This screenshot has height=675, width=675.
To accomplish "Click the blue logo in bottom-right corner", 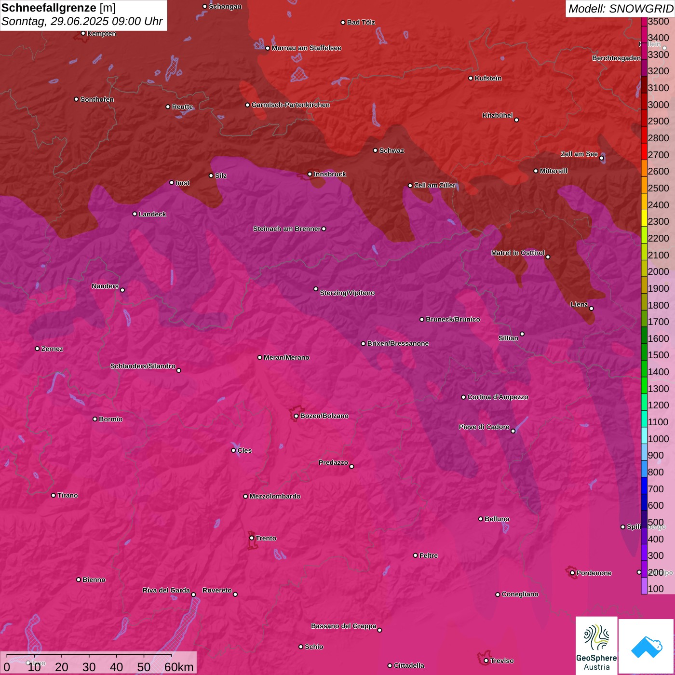I will [x=647, y=647].
